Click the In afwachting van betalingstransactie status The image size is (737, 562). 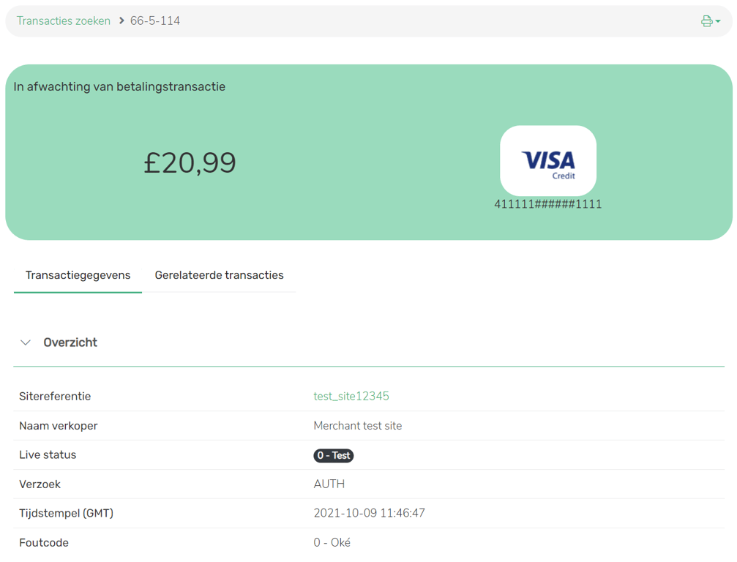point(119,86)
